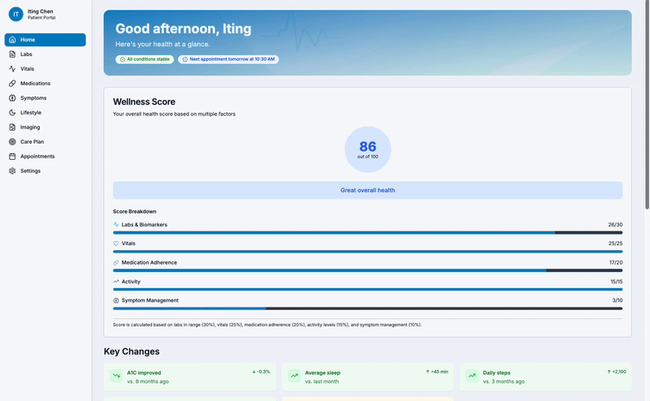The height and width of the screenshot is (401, 650).
Task: Click the 25/25 vitals score
Action: pyautogui.click(x=615, y=244)
